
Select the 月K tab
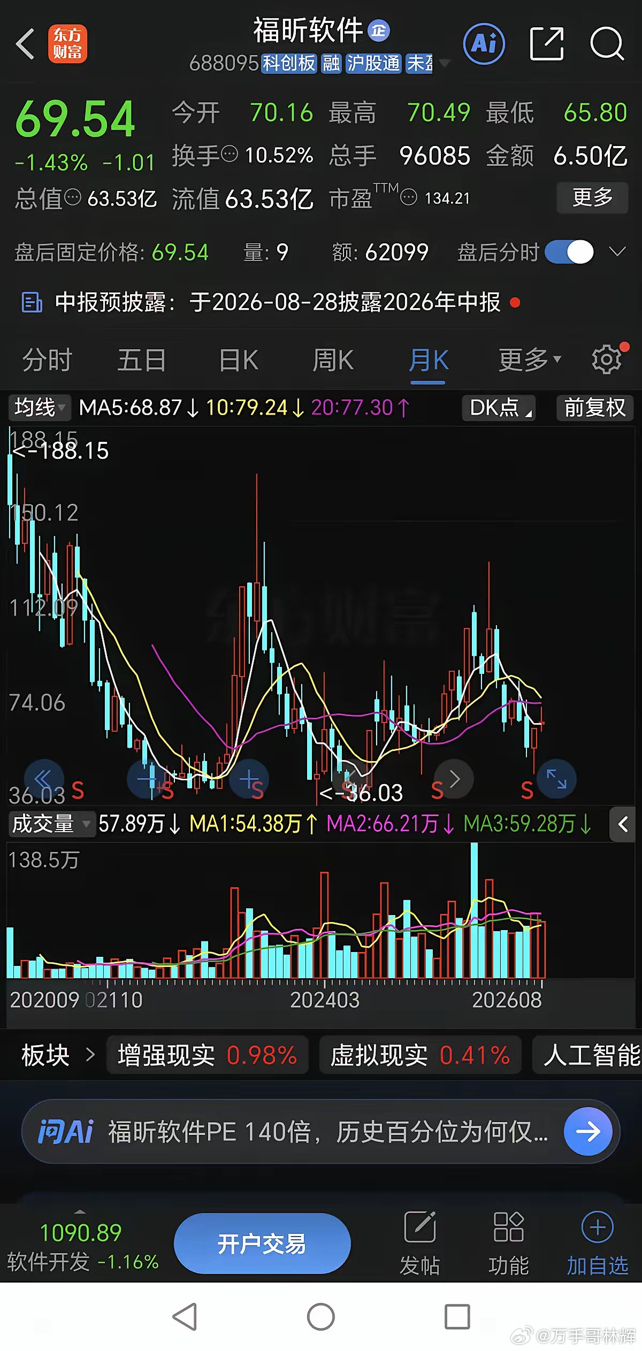click(429, 359)
